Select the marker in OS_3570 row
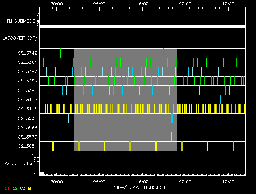Screen dimensions: 256x194 pyautogui.click(x=171, y=137)
